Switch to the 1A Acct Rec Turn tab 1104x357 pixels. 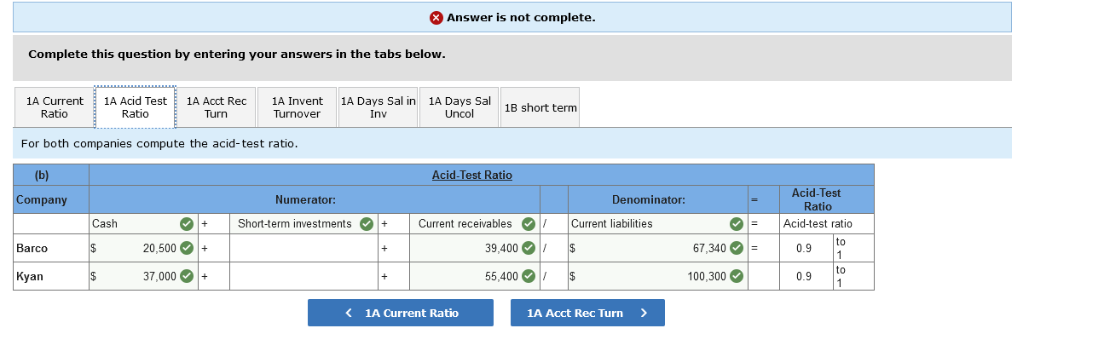[x=216, y=107]
